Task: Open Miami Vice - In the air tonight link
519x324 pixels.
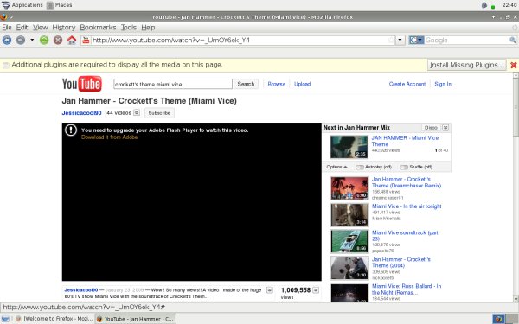Action: (x=407, y=206)
